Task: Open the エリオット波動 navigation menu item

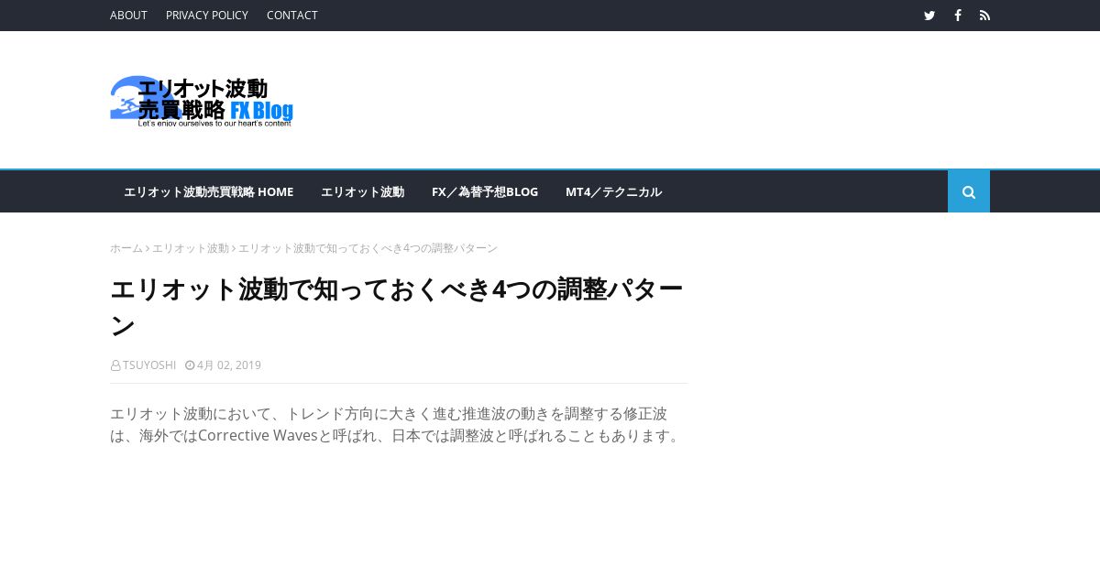Action: [x=362, y=191]
